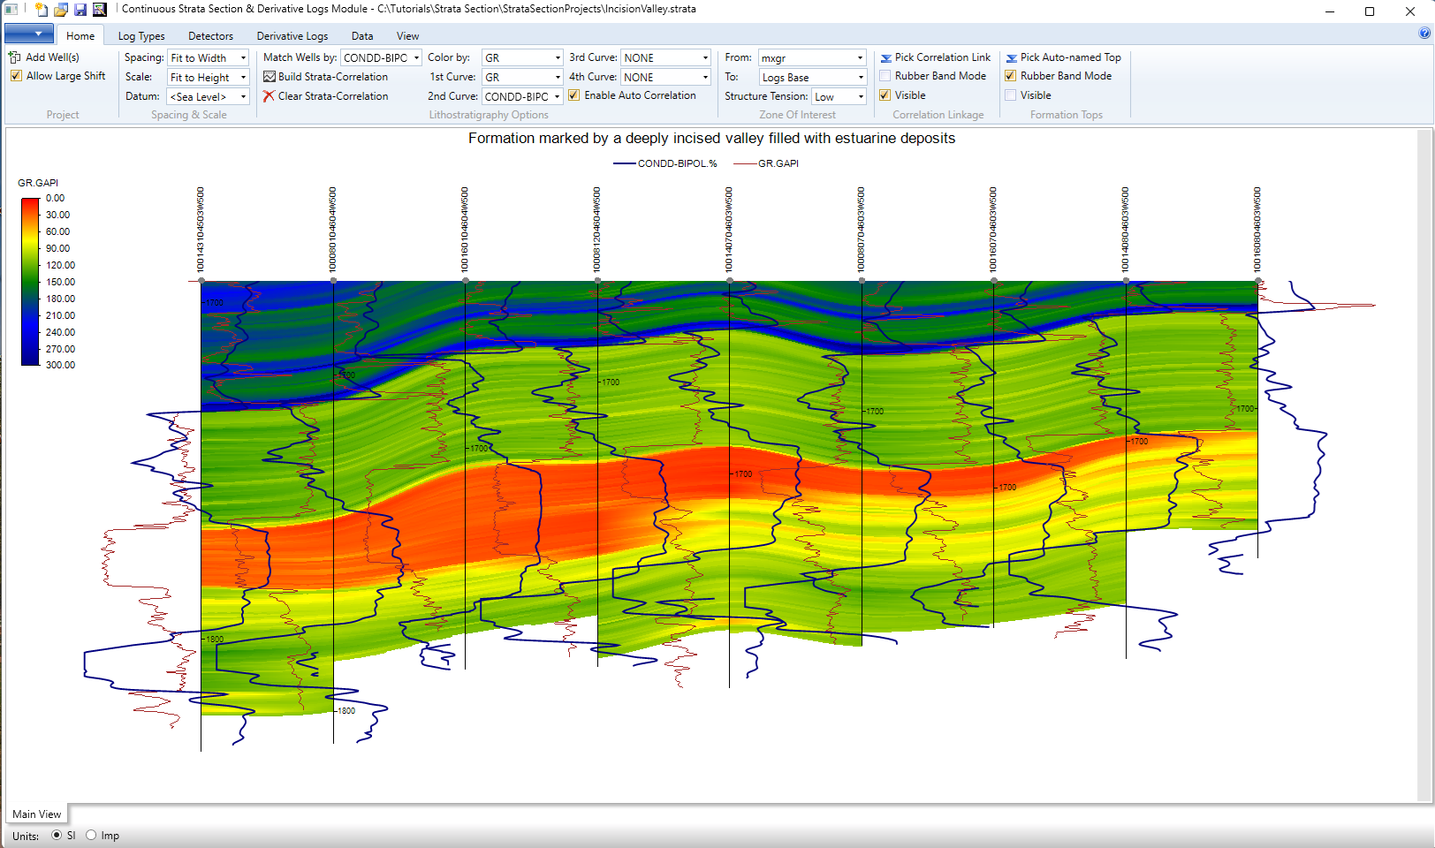Click the GR color scale legend bar

tap(30, 282)
